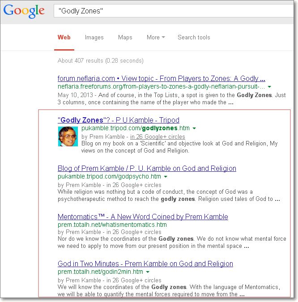Open Mentomatics - A New Word Coined link
298x302 pixels.
[143, 217]
